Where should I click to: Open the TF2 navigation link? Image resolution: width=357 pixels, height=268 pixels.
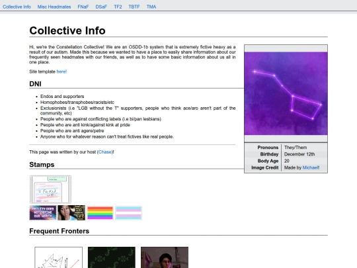pos(118,7)
